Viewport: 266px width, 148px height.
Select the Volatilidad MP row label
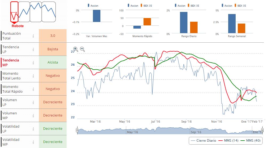[x=11, y=142]
